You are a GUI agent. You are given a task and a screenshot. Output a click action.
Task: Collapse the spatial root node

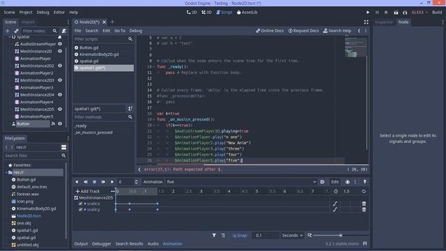tap(9, 37)
